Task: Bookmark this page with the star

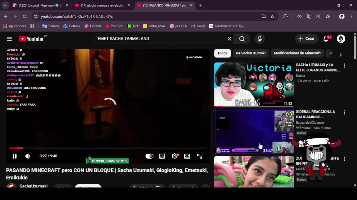Action: [272, 16]
